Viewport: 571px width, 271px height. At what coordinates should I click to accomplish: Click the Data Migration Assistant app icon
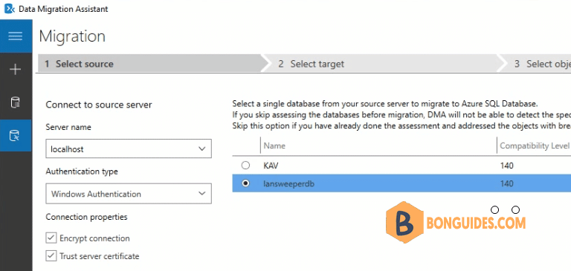pos(10,9)
